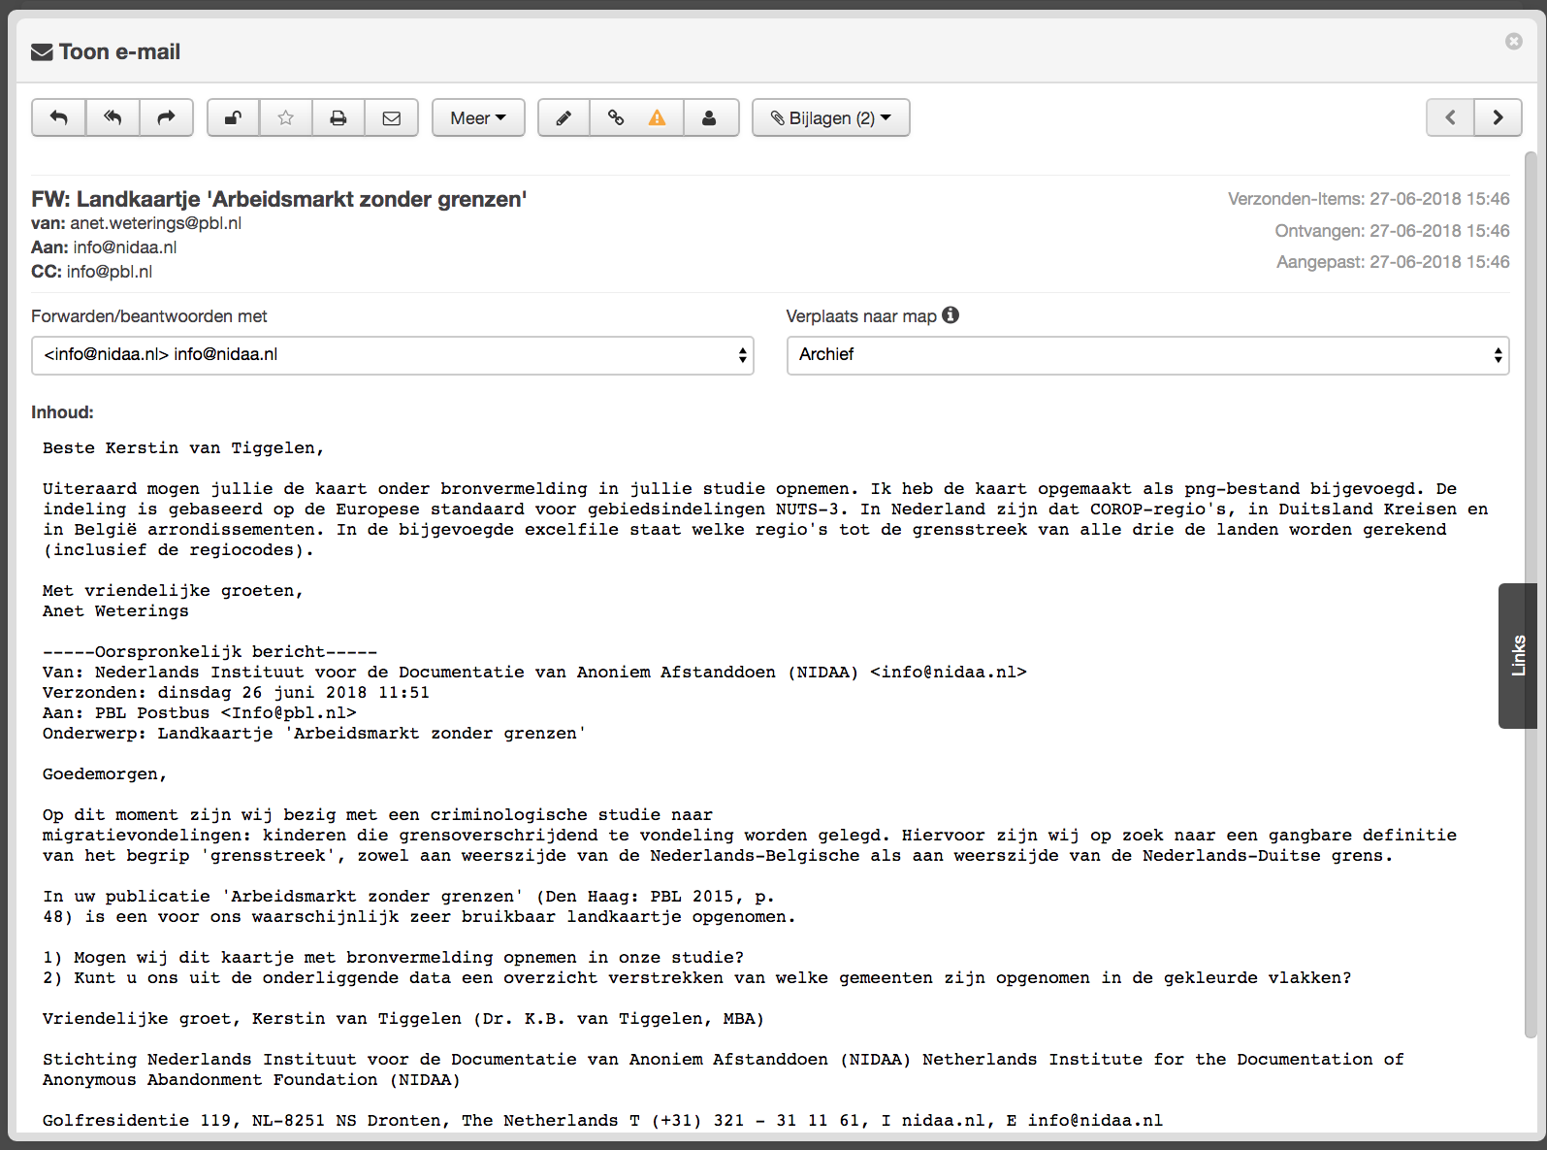Open the Forwarden/beantwoorden met sender dropdown

(393, 355)
